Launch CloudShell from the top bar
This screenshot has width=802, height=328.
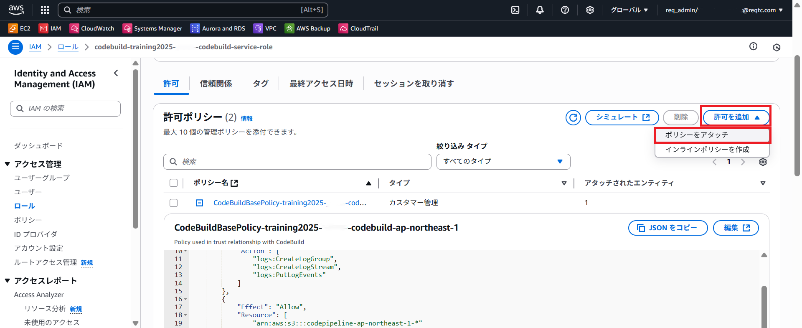[515, 10]
